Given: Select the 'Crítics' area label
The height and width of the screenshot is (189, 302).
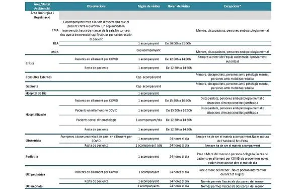Looking at the screenshot, I should 30,64.
